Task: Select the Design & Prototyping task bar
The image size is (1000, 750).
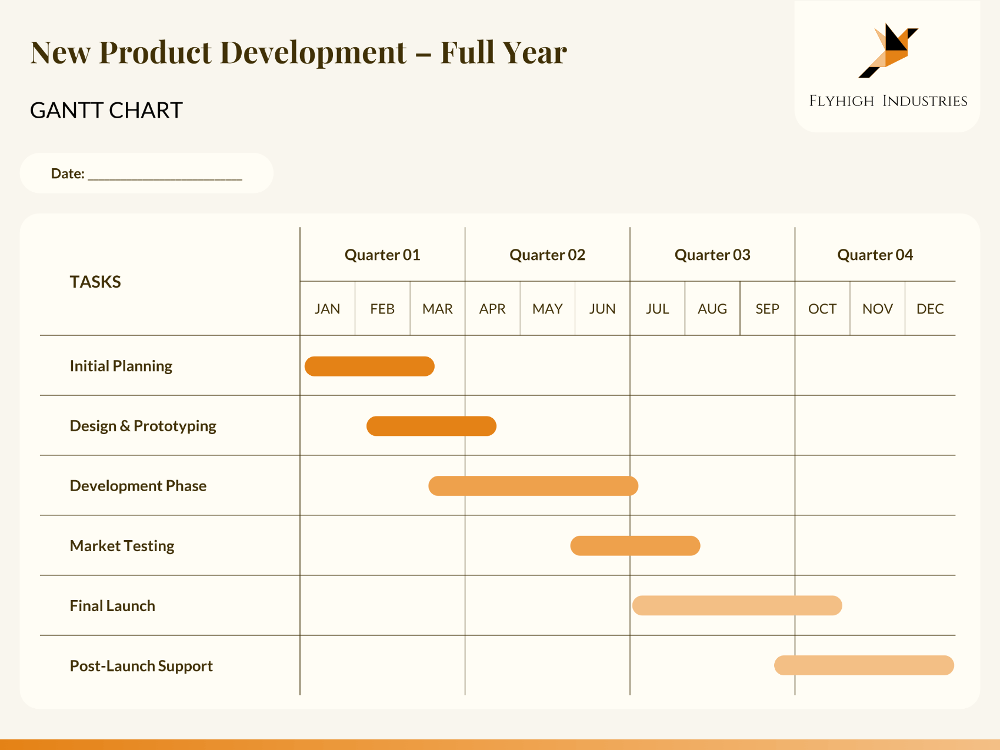Action: [x=431, y=425]
